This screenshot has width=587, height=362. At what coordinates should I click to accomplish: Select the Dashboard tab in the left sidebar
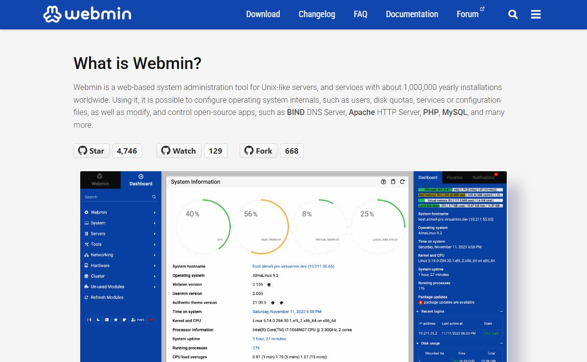tap(141, 180)
